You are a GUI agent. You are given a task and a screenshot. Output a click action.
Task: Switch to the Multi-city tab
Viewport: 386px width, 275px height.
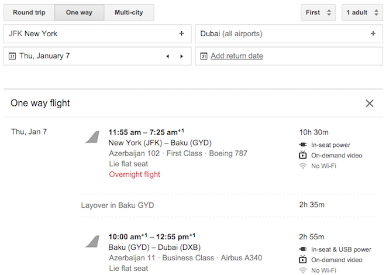[x=129, y=12]
